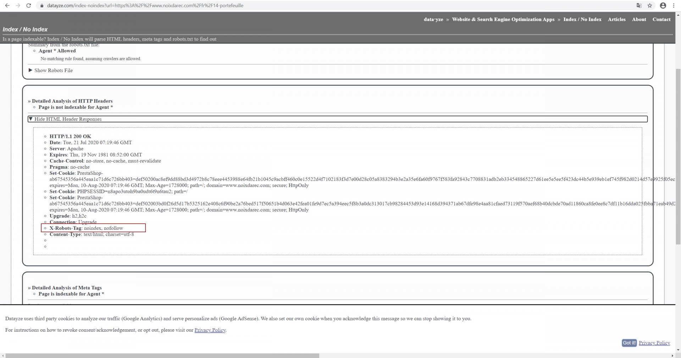Open the browser profile avatar
681x358 pixels.
663,6
